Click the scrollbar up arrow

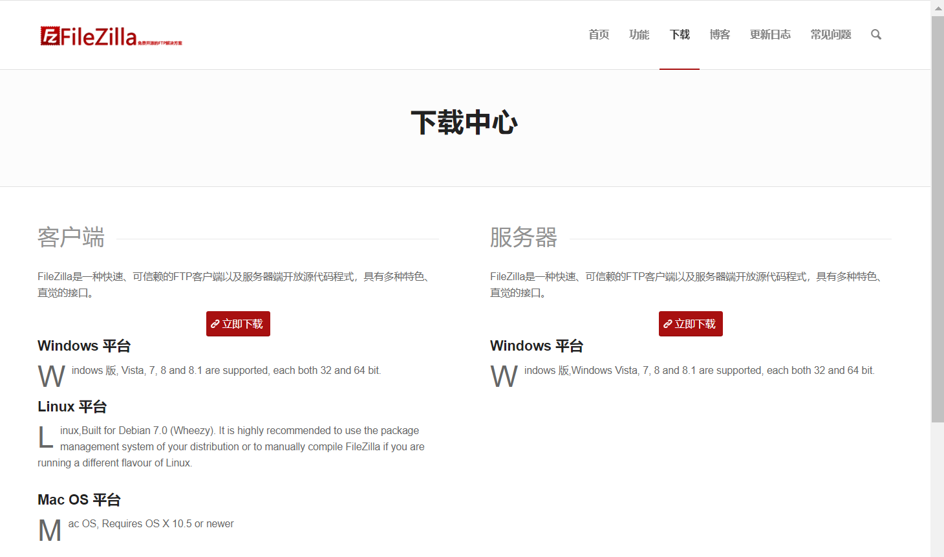point(938,8)
